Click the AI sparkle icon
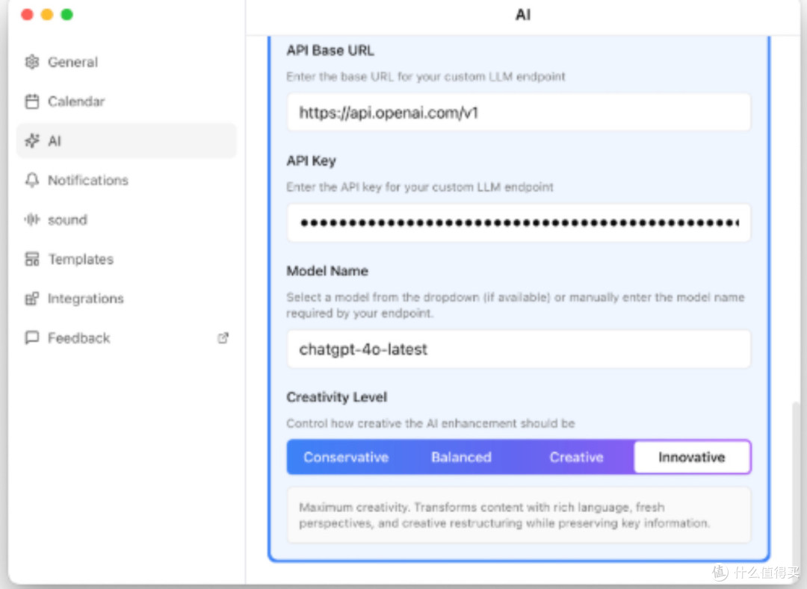Viewport: 807px width, 589px height. point(32,141)
